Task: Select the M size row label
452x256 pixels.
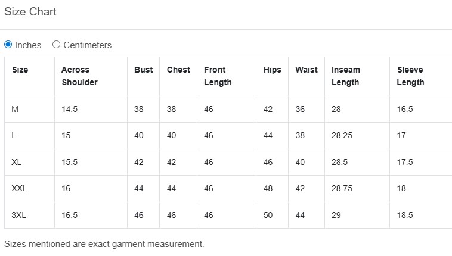Action: tap(15, 109)
